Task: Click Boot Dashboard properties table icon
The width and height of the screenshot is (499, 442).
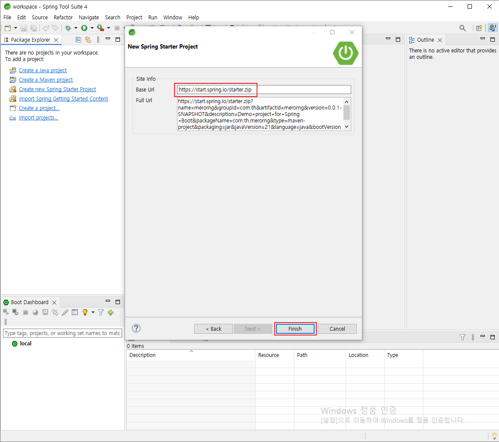Action: [75, 312]
